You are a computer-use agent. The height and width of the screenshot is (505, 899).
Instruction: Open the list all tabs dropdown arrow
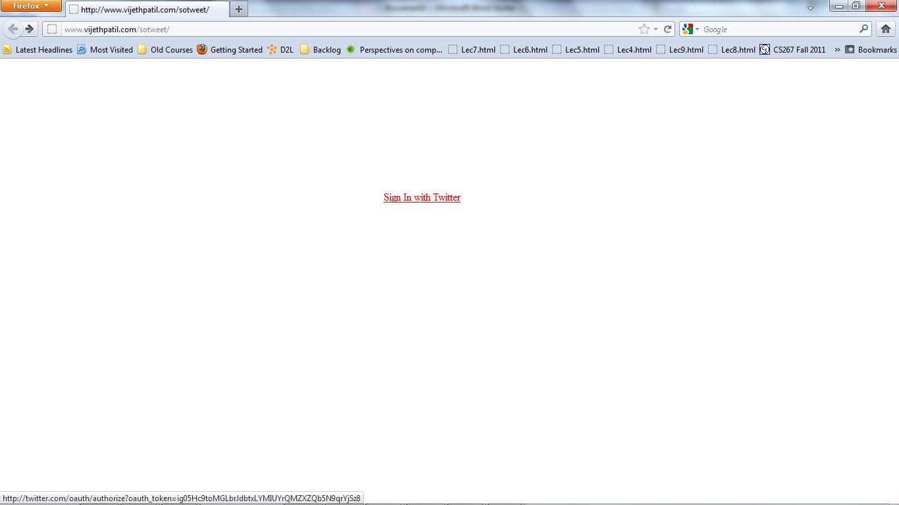pos(811,9)
